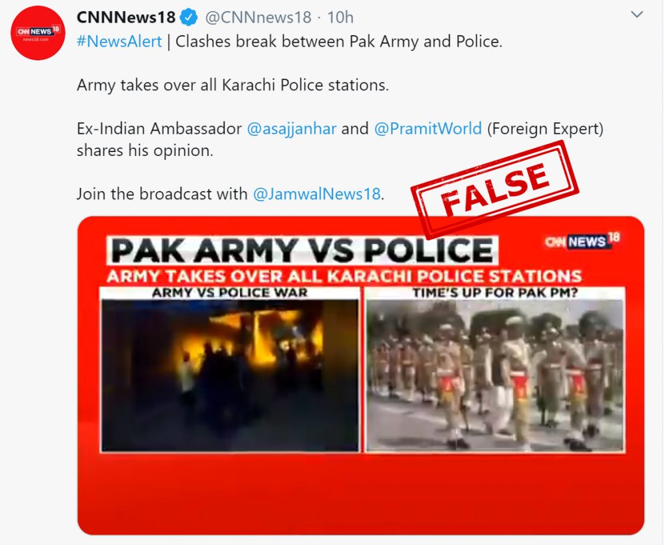Screen dimensions: 665x545
Task: Open the CNNNews18 display name
Action: click(126, 18)
